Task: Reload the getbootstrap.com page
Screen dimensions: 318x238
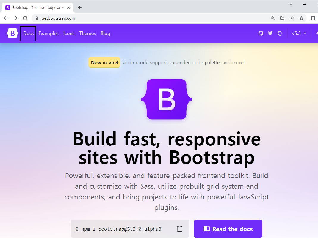Action: [25, 18]
